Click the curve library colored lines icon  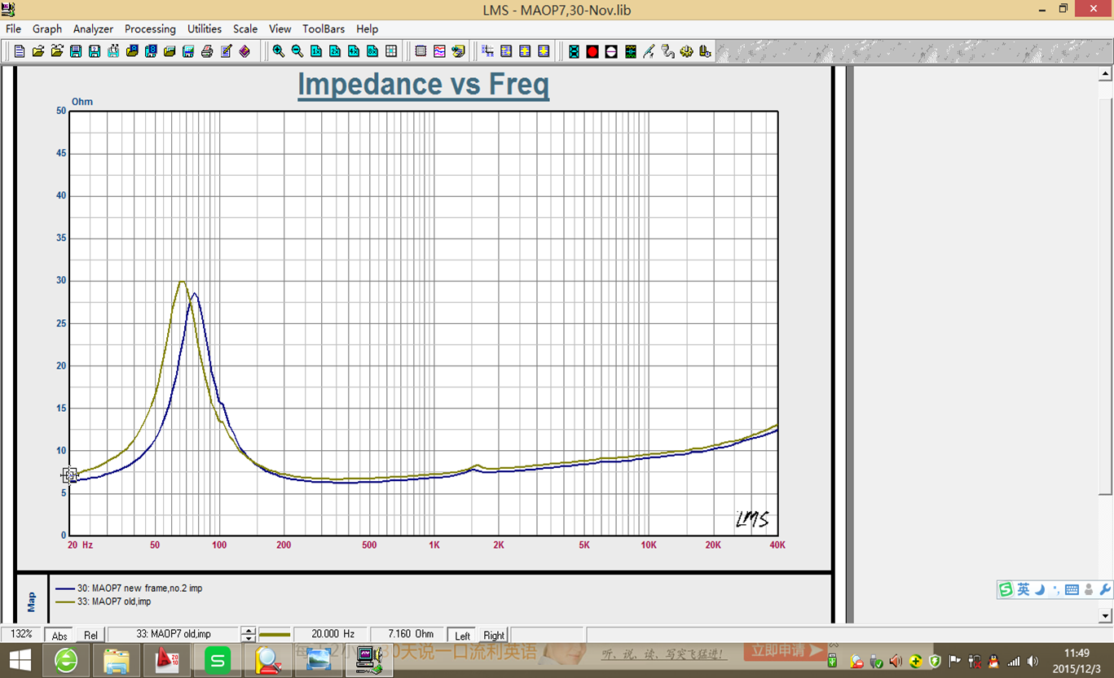tap(439, 51)
